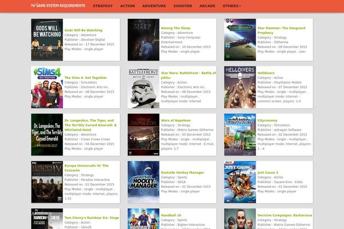Click 'Category : Simulators' under Cityconomy
This screenshot has height=229, width=344.
274,125
